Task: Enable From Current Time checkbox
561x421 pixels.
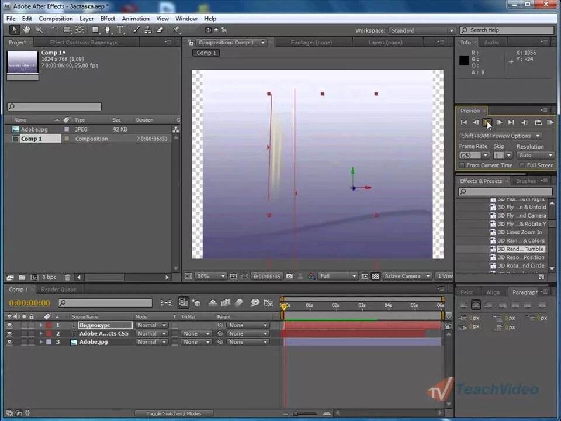Action: [462, 165]
